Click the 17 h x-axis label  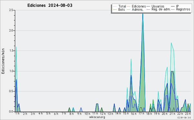pyautogui.click(x=141, y=114)
